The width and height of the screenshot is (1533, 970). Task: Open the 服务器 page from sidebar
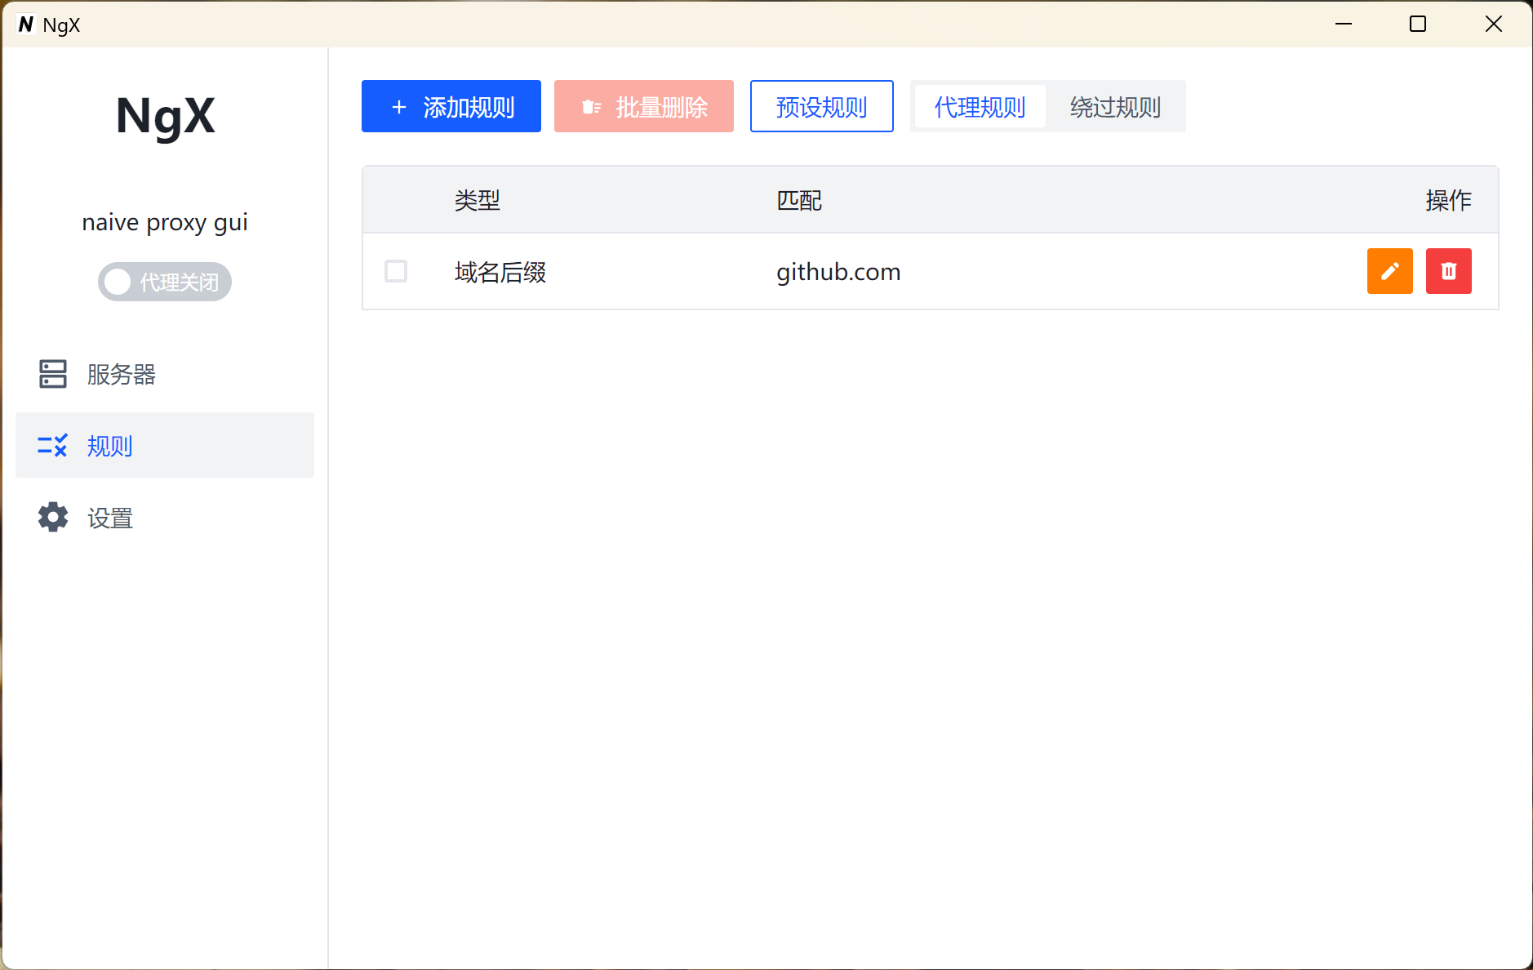point(119,374)
